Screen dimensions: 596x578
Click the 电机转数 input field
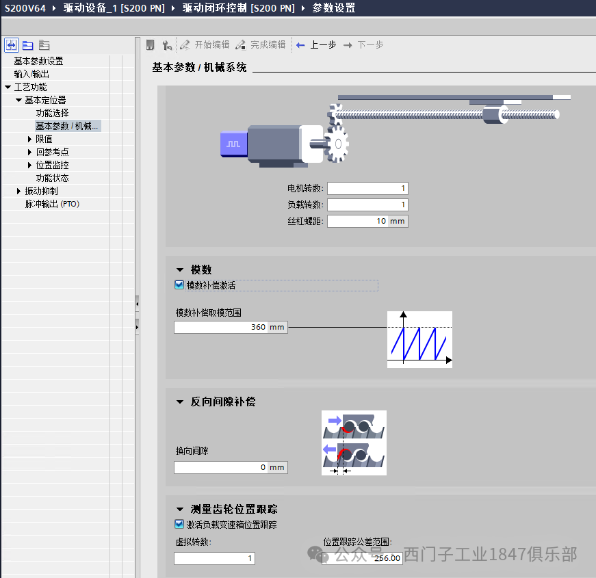tap(367, 188)
